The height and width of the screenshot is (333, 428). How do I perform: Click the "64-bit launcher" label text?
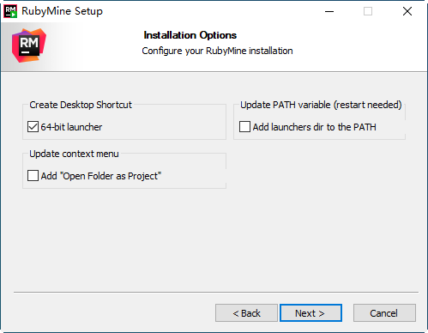[71, 127]
